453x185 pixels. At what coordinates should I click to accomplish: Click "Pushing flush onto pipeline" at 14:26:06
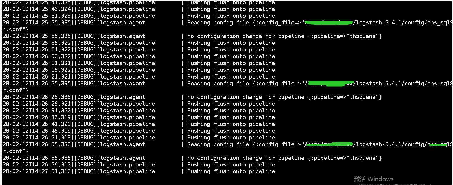tap(231, 56)
